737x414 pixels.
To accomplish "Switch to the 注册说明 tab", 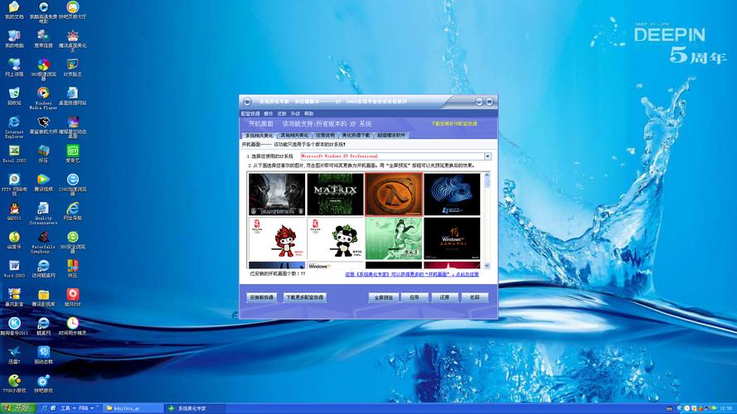I will click(325, 135).
